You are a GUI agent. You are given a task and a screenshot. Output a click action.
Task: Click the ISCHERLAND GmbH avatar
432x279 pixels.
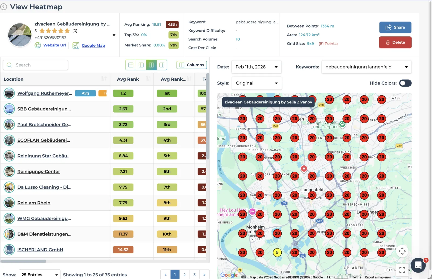pyautogui.click(x=9, y=250)
